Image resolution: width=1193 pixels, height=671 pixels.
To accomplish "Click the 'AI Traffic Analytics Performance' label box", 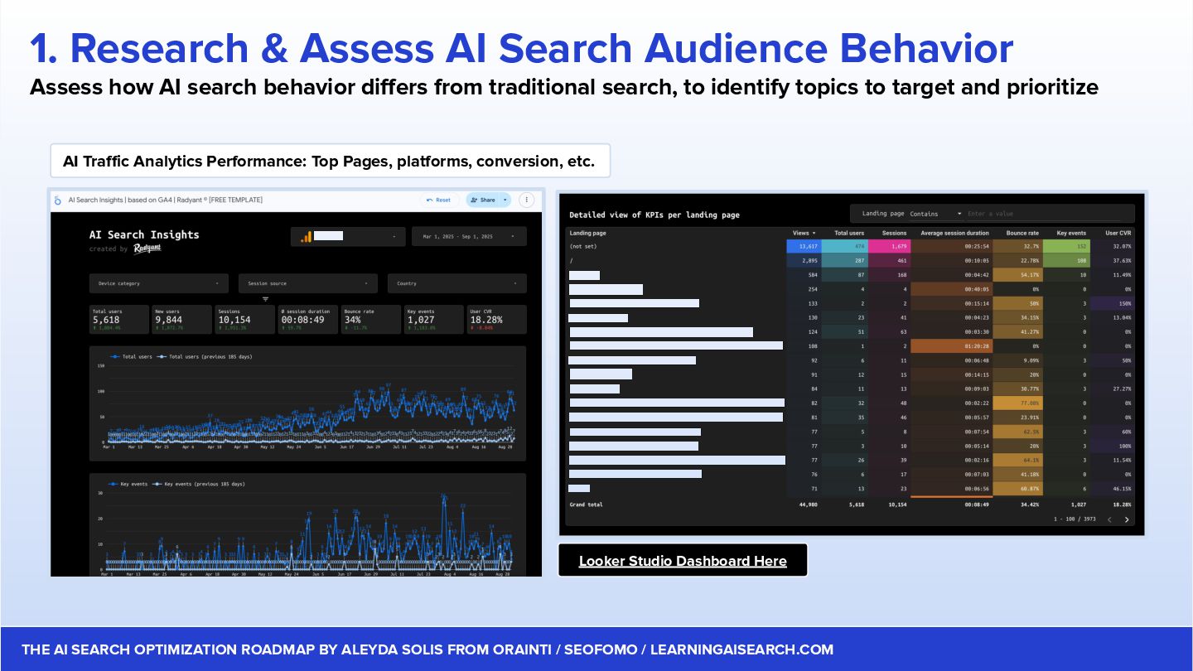I will pos(330,161).
